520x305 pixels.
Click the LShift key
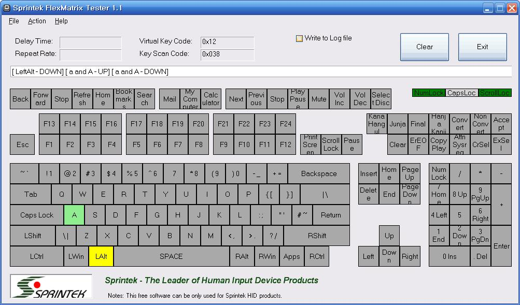33,236
